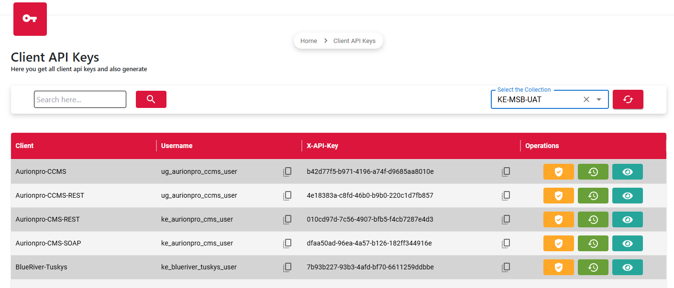674x288 pixels.
Task: Click the X-API-Key column header
Action: (322, 146)
